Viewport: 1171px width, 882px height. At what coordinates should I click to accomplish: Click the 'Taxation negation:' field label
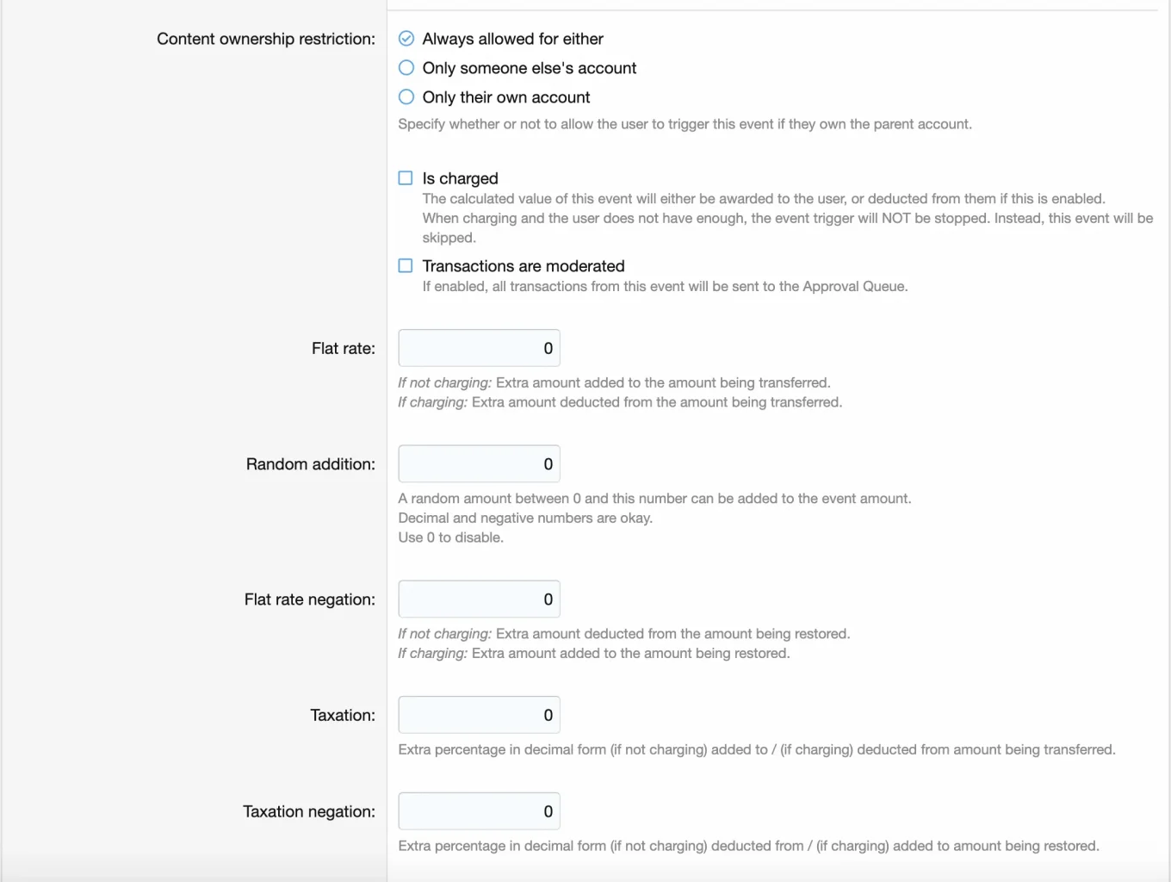309,811
